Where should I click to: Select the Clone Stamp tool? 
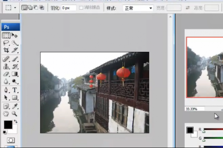coord(6,67)
